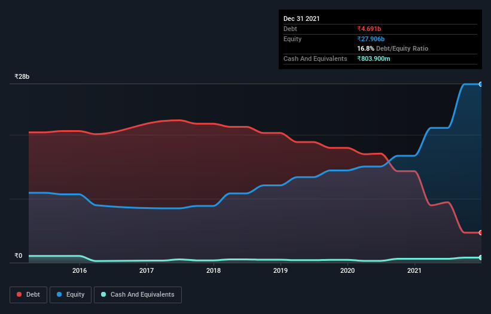Click the 2017 x-axis label
491x314 pixels.
(x=147, y=270)
